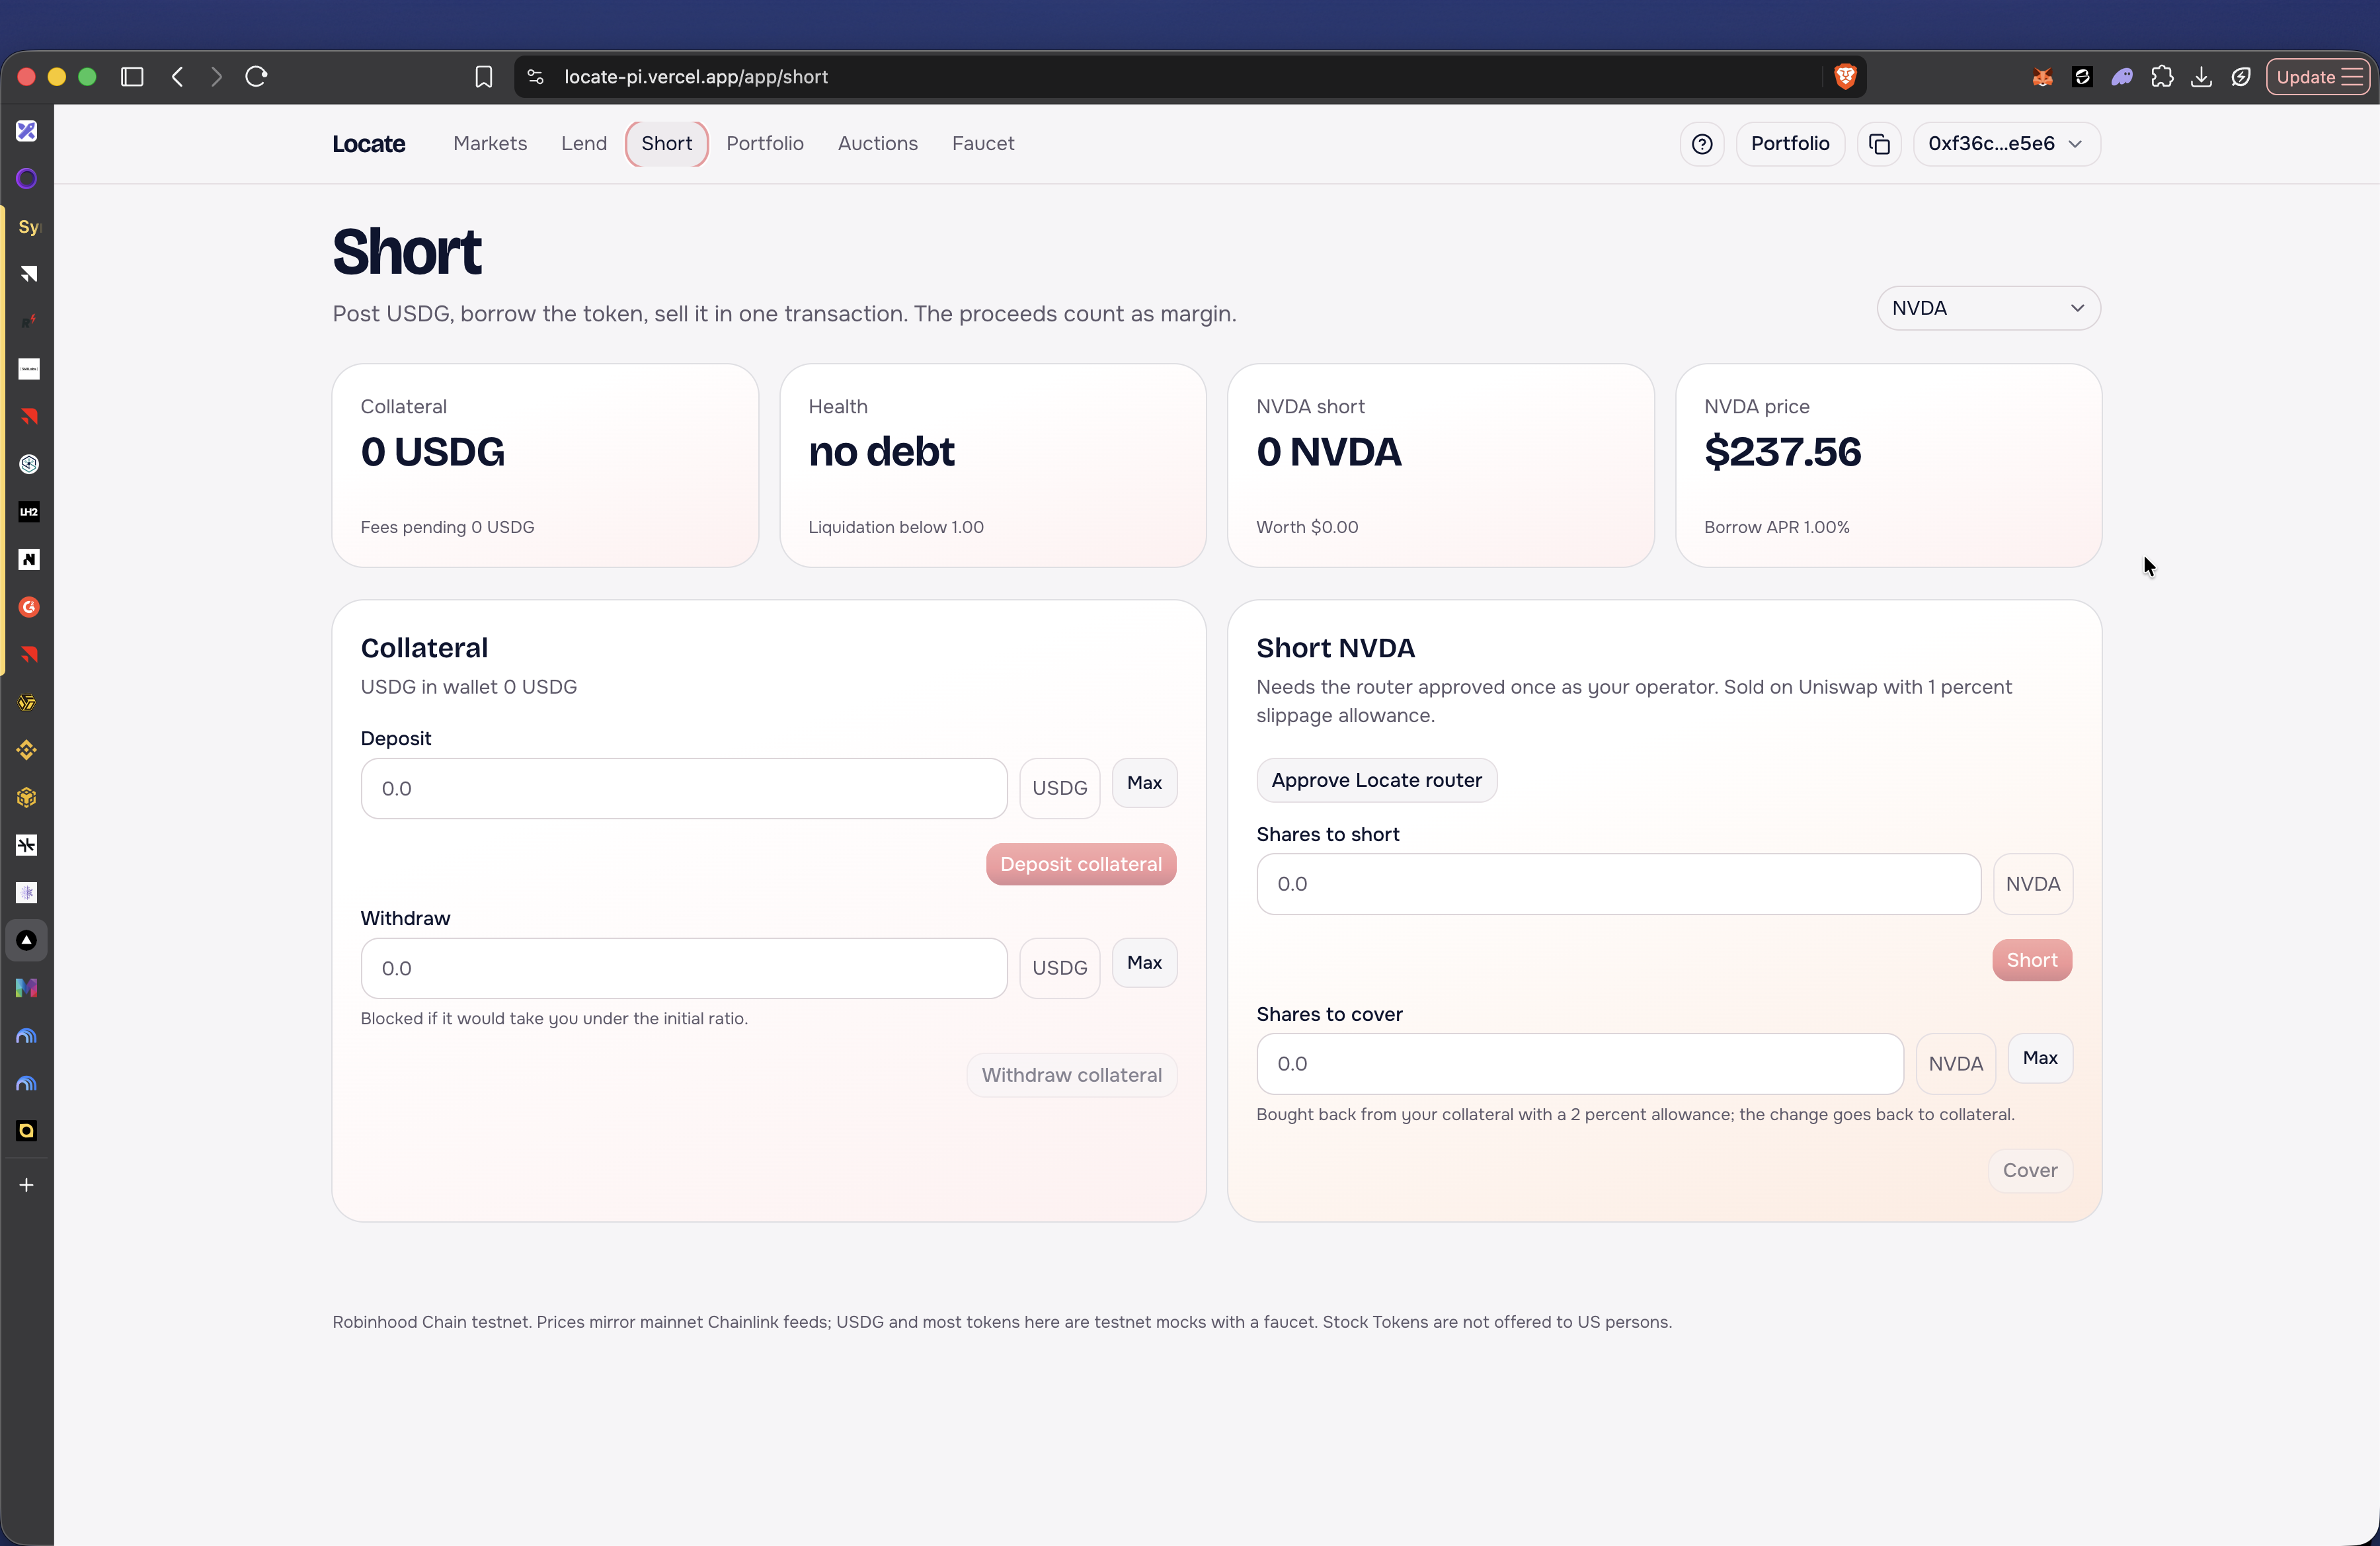Open the Portfolio nav tab beside Short
The image size is (2380, 1546).
765,144
